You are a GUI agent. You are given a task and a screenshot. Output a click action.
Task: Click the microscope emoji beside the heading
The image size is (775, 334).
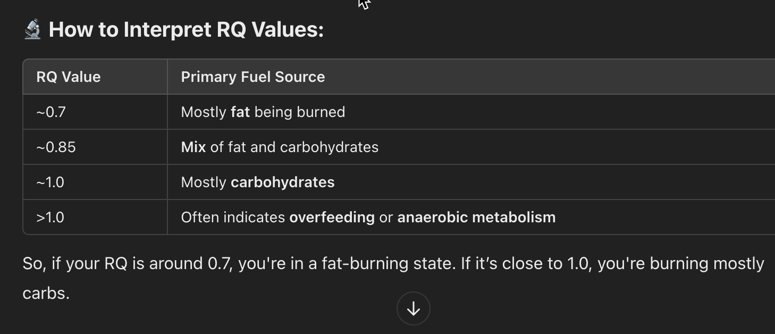tap(32, 29)
